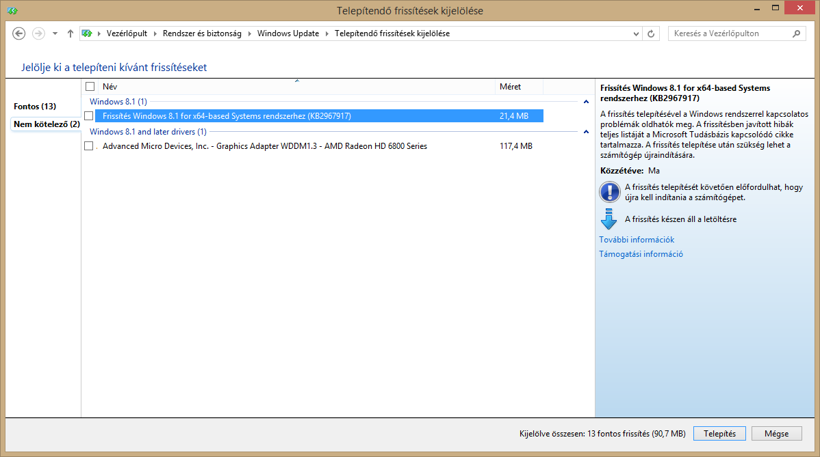Select the Nem kötelező (2) tab
The width and height of the screenshot is (820, 457).
47,124
